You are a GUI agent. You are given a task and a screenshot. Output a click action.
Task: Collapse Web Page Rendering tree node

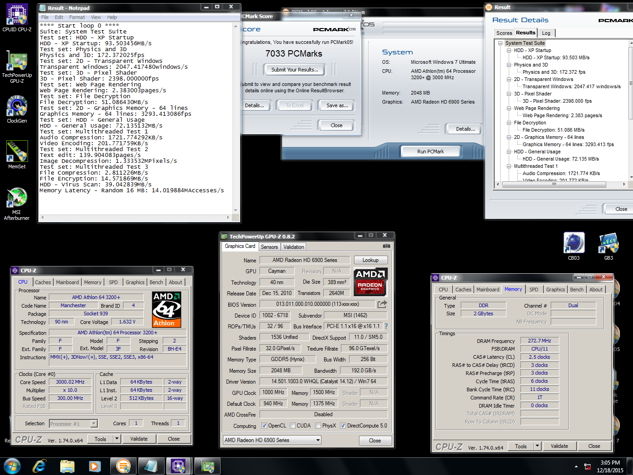click(509, 109)
